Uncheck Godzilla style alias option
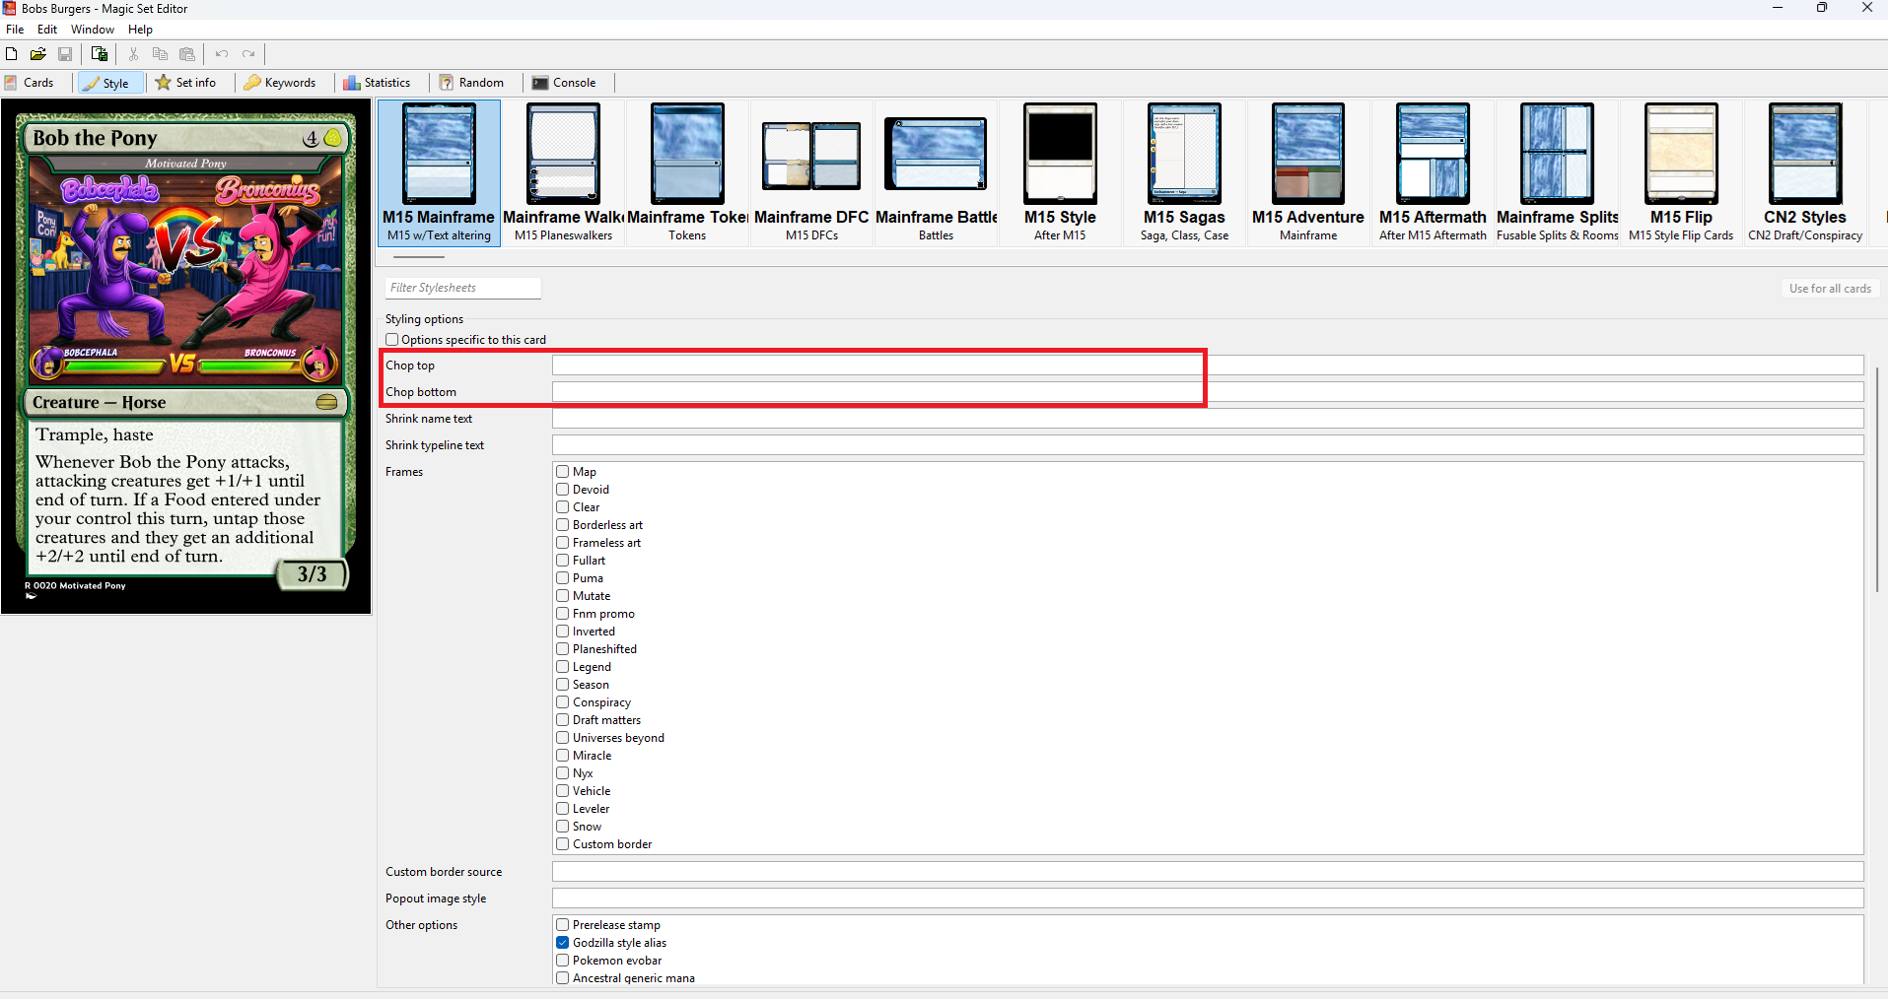The width and height of the screenshot is (1888, 999). tap(563, 943)
